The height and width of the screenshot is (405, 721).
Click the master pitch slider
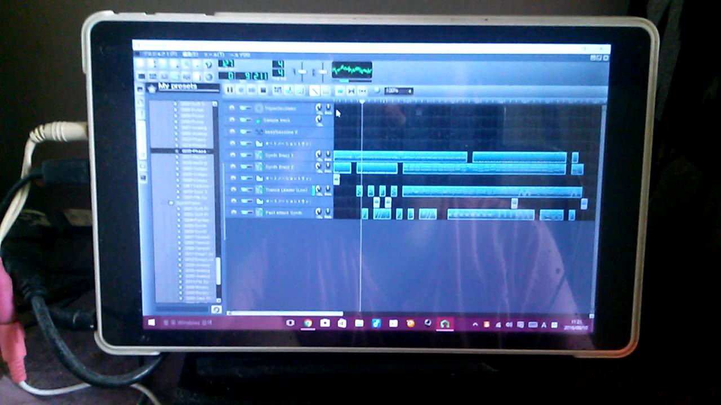point(322,71)
